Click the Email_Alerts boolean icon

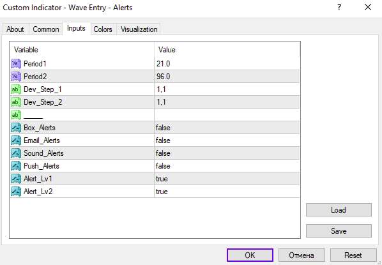[x=16, y=140]
